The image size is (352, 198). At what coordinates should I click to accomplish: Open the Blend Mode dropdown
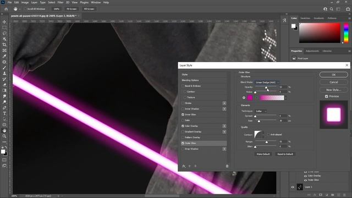[267, 82]
